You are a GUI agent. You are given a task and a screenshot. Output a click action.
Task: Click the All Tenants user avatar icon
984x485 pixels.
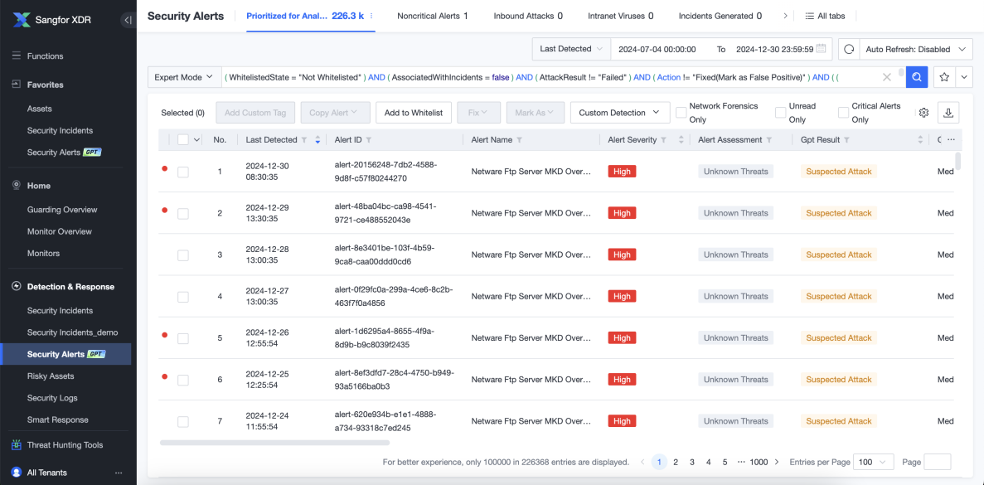(17, 473)
